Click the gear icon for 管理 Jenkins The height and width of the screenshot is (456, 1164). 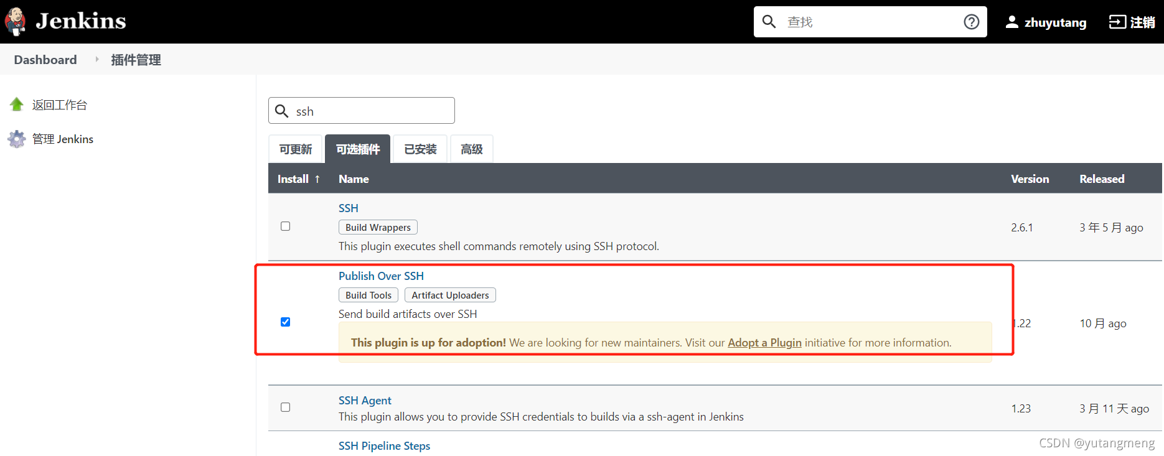click(x=17, y=139)
